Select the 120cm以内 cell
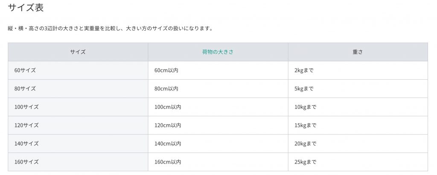The width and height of the screenshot is (437, 175). (218, 126)
